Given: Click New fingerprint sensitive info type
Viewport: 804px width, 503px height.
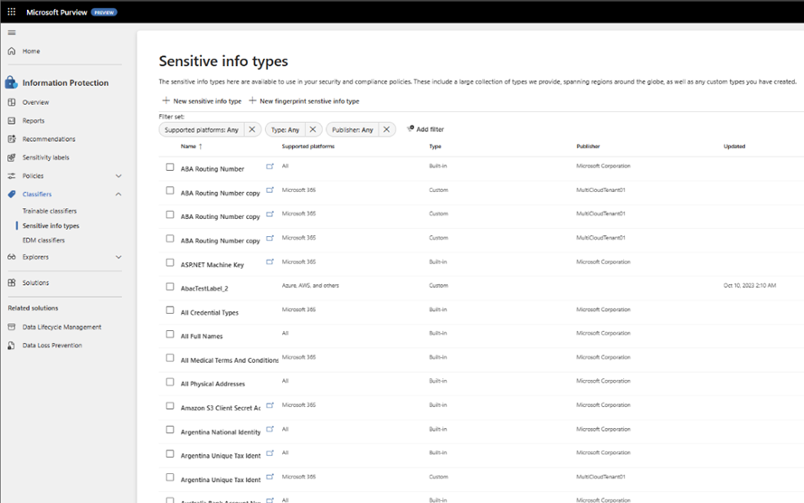Looking at the screenshot, I should pos(304,101).
